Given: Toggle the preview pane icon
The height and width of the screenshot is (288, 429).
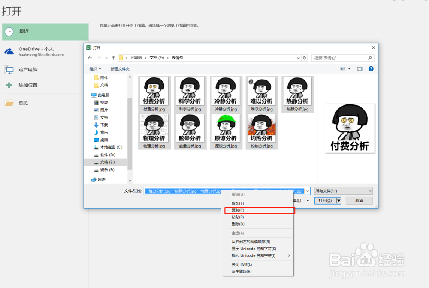Looking at the screenshot, I should [360, 69].
